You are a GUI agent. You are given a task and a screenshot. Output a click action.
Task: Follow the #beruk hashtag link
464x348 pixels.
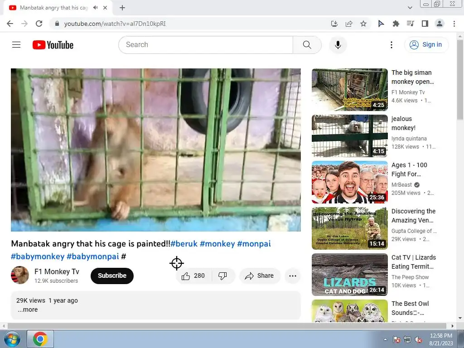[x=184, y=243]
